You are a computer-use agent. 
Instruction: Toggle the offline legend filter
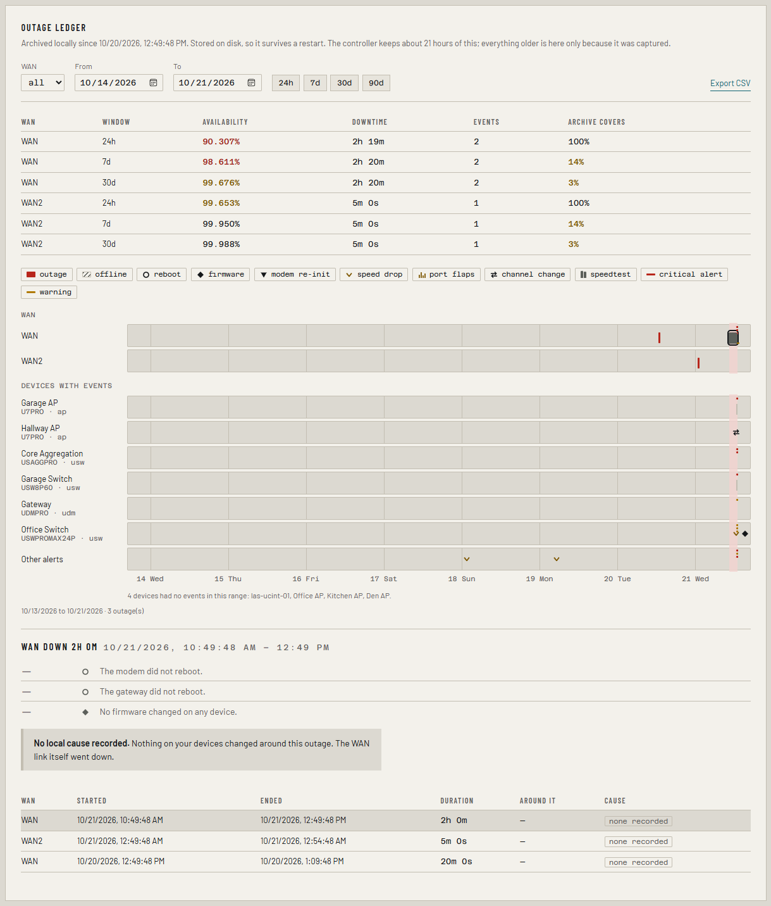coord(105,274)
